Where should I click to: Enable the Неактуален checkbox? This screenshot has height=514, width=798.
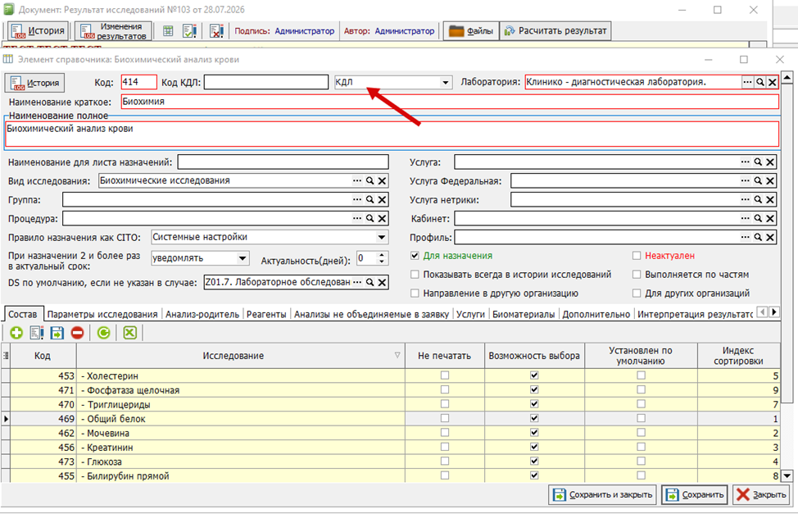pyautogui.click(x=636, y=256)
